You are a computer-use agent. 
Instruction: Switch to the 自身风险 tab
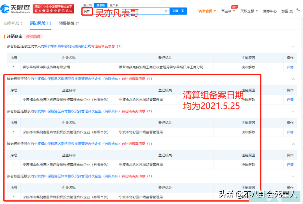13,23
